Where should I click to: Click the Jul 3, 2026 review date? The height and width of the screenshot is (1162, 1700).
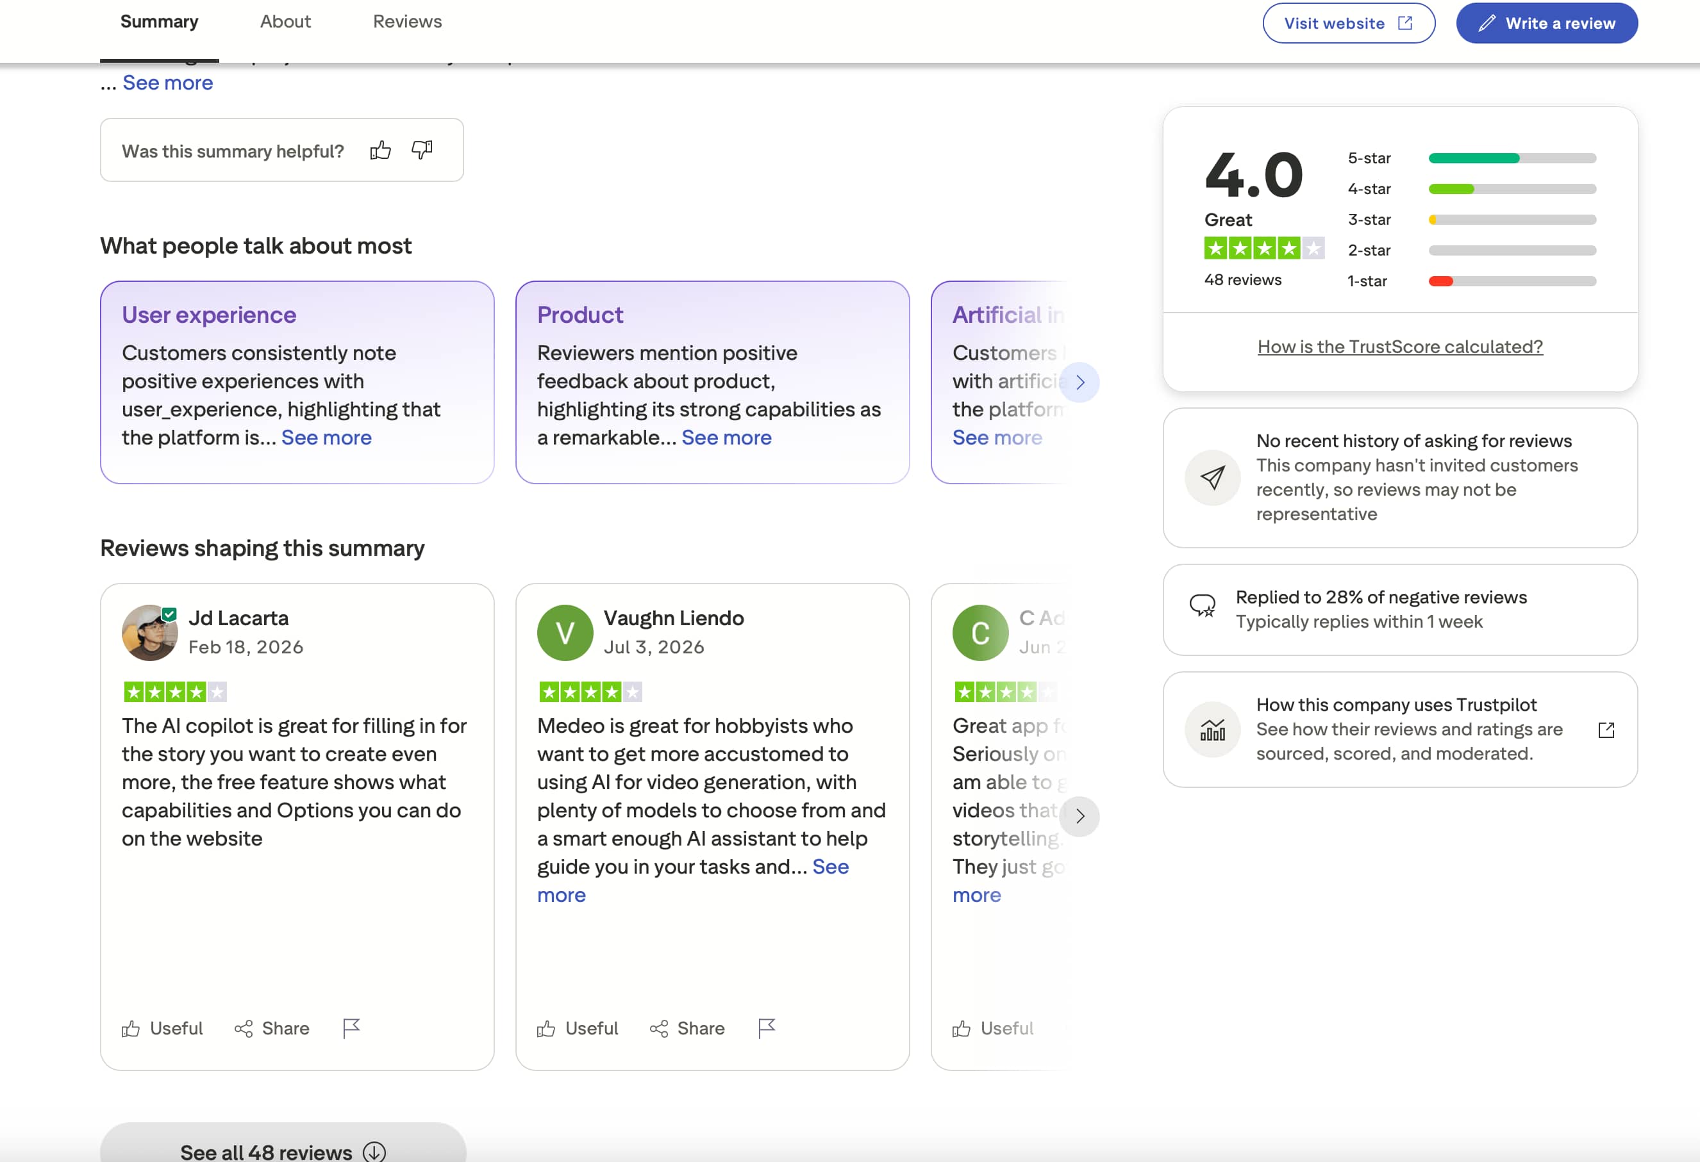[x=654, y=648]
